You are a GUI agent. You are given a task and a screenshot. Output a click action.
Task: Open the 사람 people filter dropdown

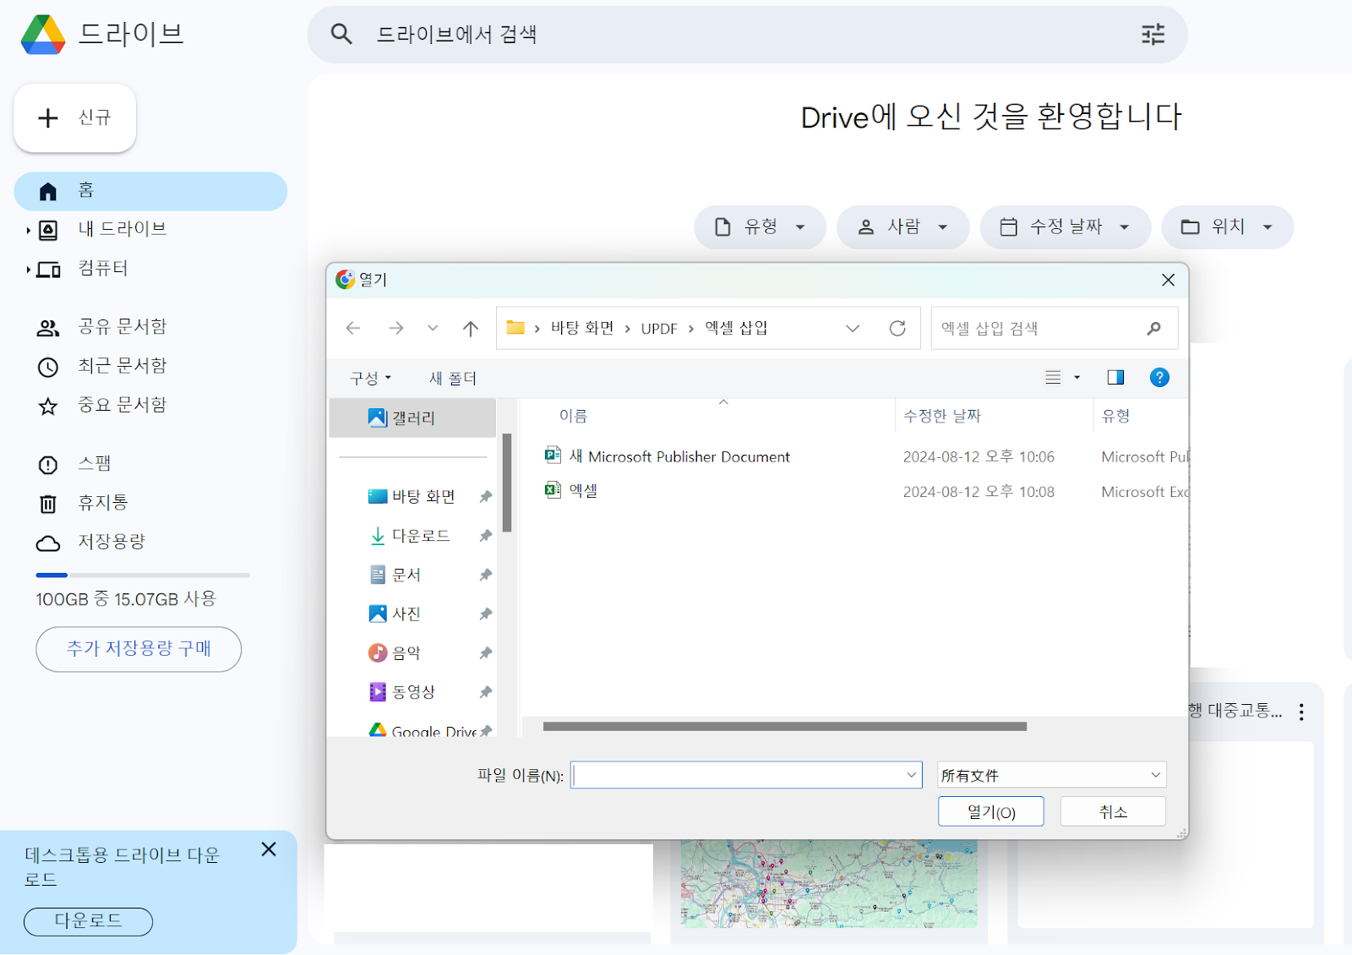click(x=902, y=227)
